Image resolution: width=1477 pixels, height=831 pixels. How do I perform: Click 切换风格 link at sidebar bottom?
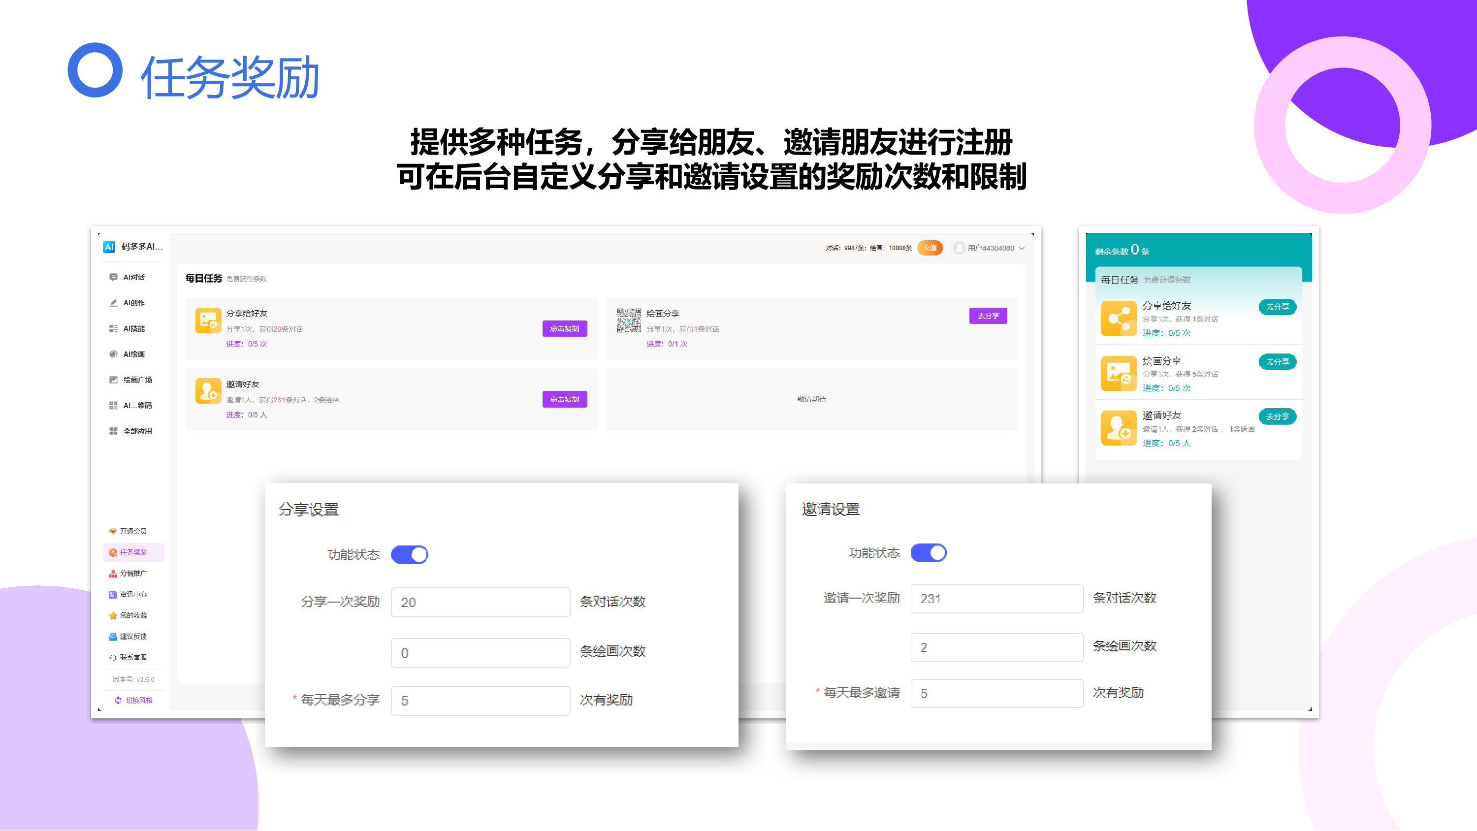(138, 700)
